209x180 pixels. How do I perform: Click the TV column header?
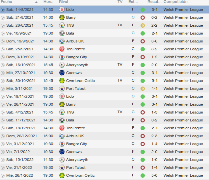(x=120, y=2)
